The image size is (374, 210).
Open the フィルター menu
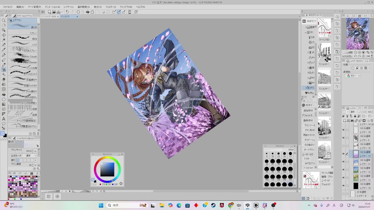coord(111,7)
